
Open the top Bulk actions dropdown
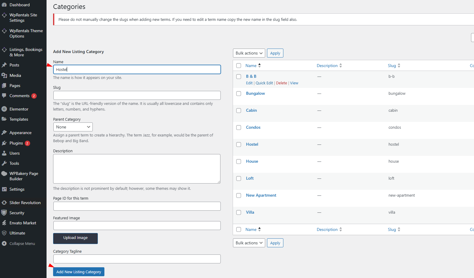click(x=249, y=53)
